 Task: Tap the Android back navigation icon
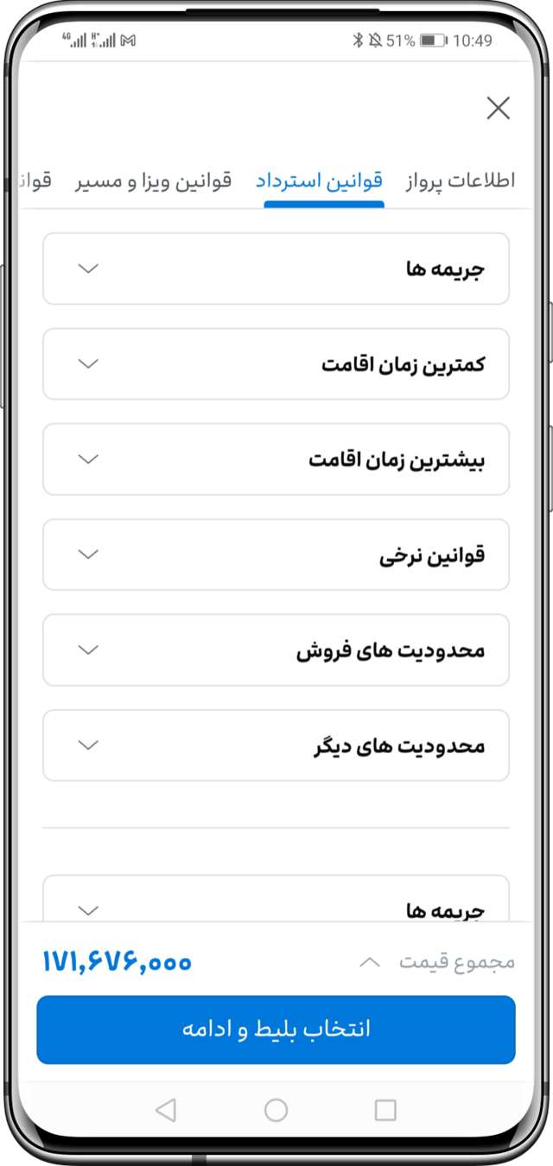point(166,1110)
